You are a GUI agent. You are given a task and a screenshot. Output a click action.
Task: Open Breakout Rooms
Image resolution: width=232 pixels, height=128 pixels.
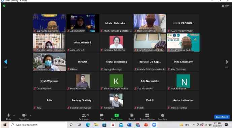(147, 117)
